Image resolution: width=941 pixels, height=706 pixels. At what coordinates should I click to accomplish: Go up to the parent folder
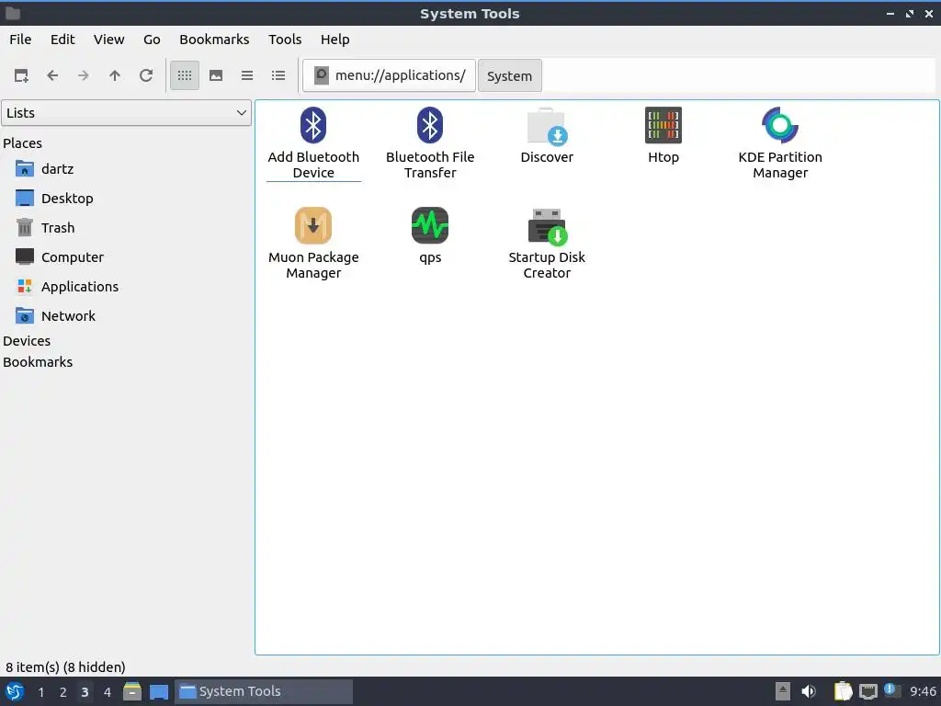(115, 75)
